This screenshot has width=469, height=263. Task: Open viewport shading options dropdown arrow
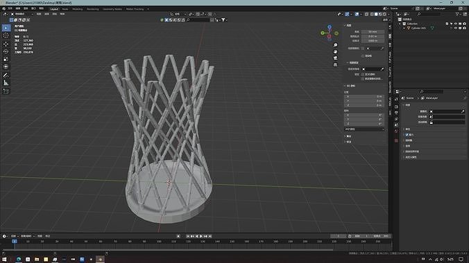[389, 14]
